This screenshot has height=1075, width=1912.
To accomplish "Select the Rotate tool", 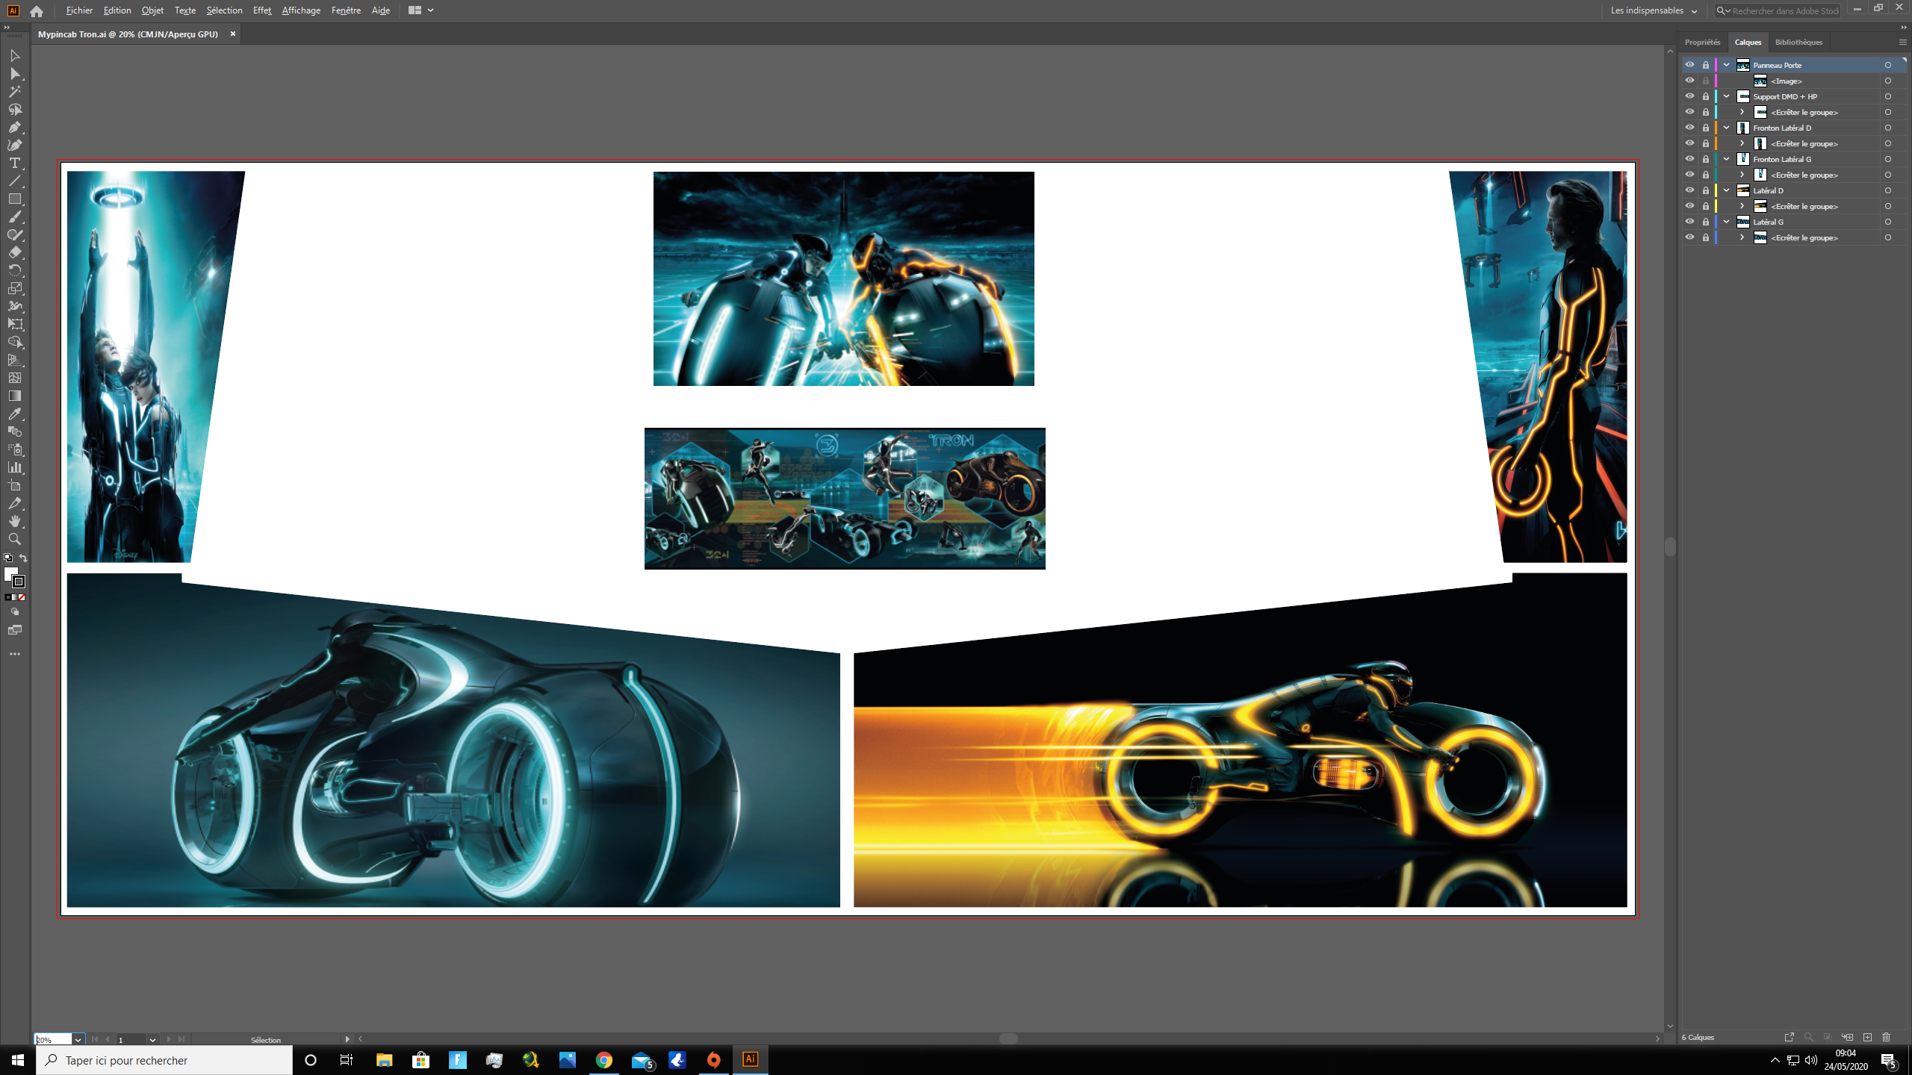I will (x=14, y=271).
